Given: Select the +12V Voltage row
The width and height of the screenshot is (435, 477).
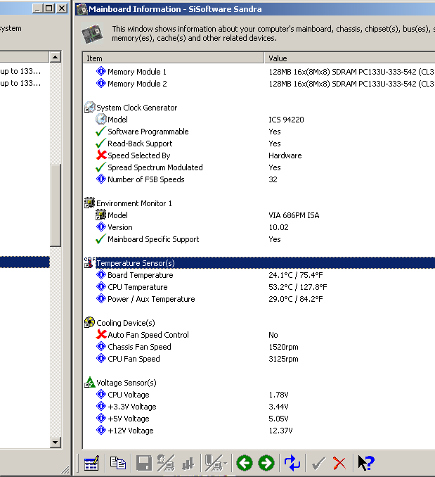Looking at the screenshot, I should [x=259, y=431].
